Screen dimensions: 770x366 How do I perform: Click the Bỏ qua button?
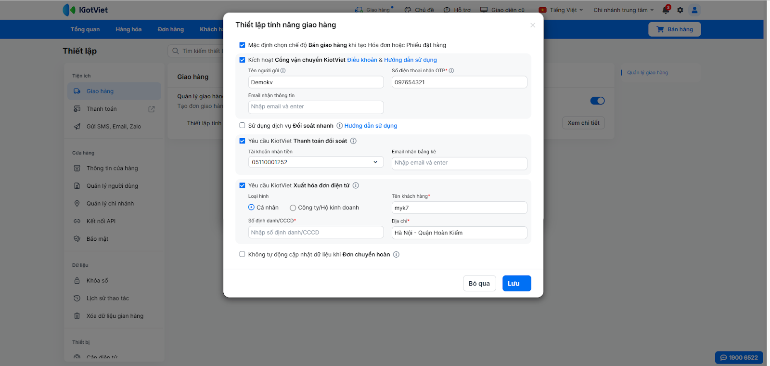coord(479,284)
